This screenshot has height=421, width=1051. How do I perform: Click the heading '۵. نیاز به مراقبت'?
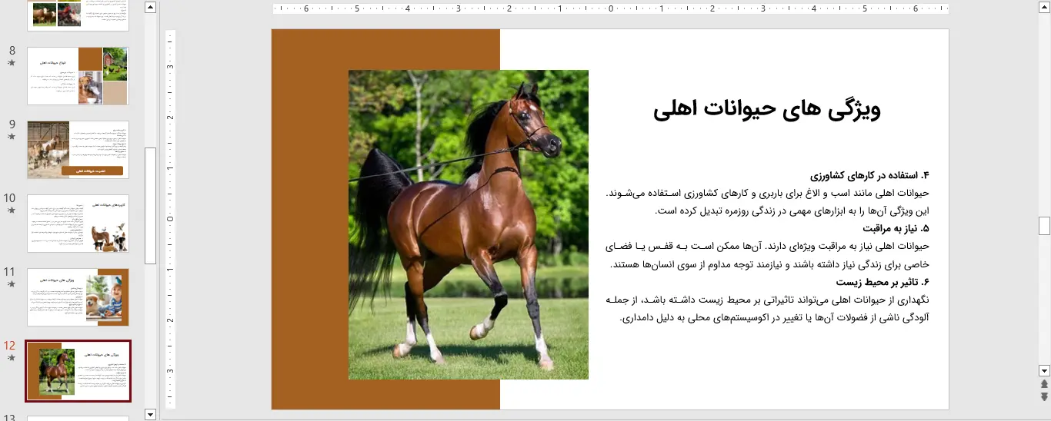click(x=896, y=228)
